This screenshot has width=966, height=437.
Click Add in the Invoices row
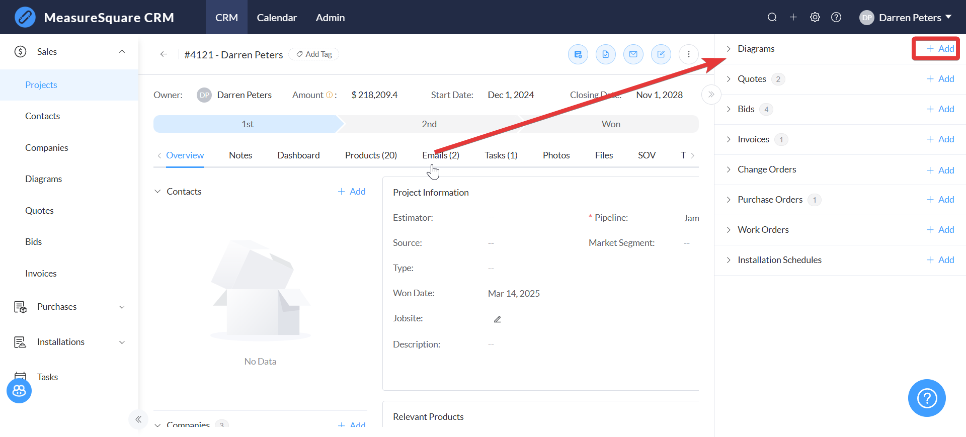pos(940,139)
